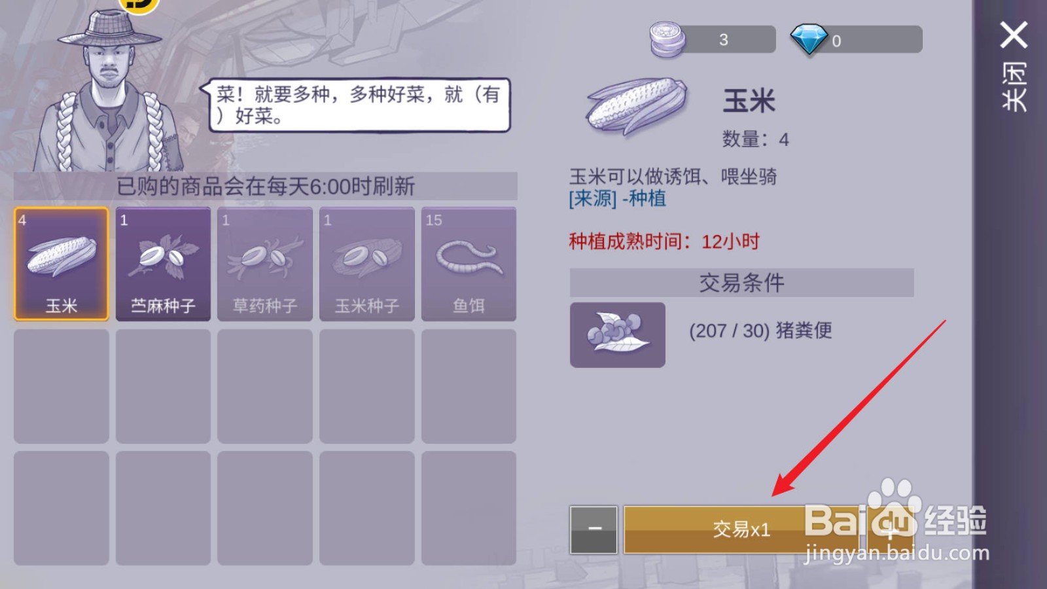Screen dimensions: 1047x589
Task: Increase trade quantity with plus button
Action: coord(891,529)
